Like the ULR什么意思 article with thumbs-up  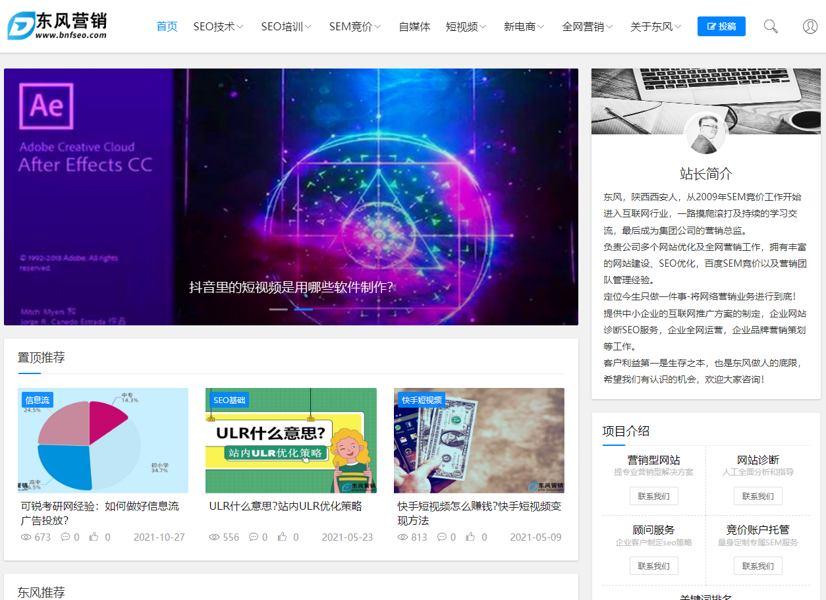pyautogui.click(x=283, y=537)
